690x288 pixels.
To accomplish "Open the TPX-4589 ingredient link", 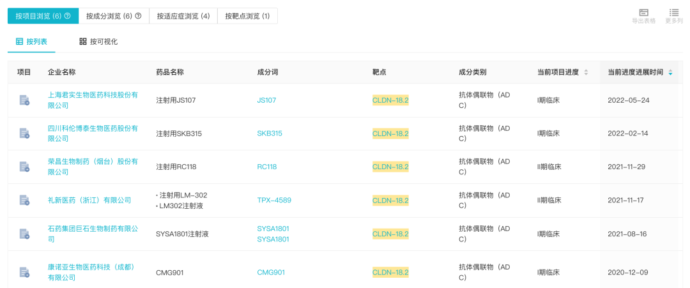I will [274, 201].
